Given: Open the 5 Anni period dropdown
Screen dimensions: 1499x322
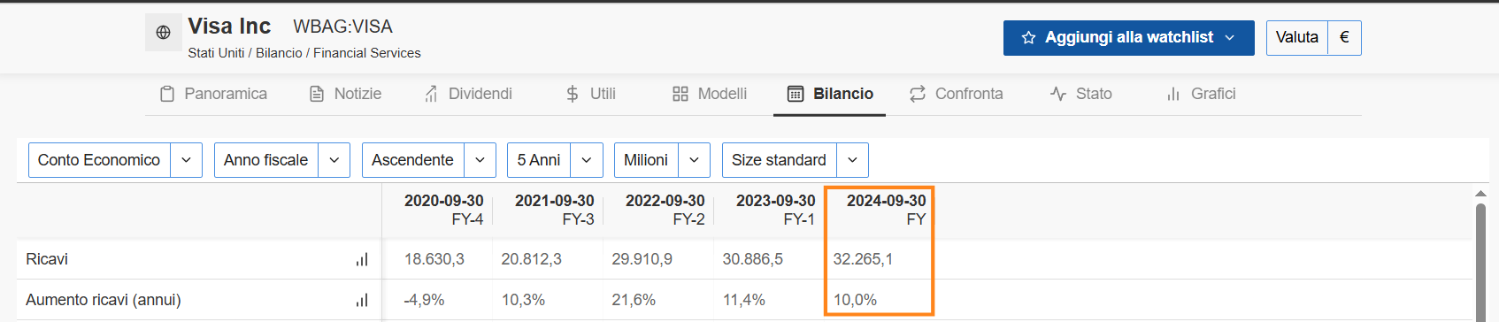Looking at the screenshot, I should click(x=556, y=160).
